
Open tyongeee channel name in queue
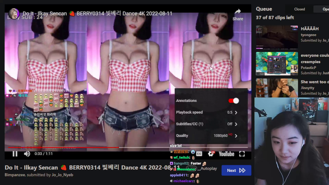(x=308, y=35)
